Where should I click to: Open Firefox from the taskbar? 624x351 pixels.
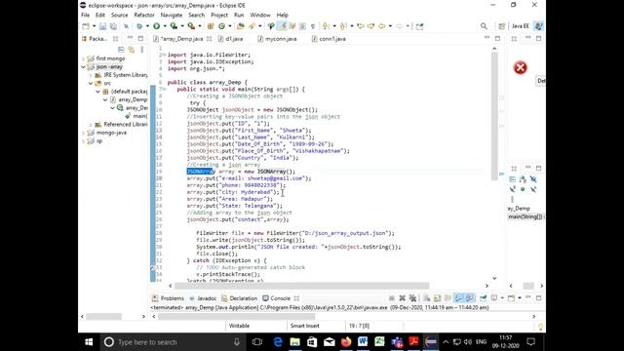[346, 342]
